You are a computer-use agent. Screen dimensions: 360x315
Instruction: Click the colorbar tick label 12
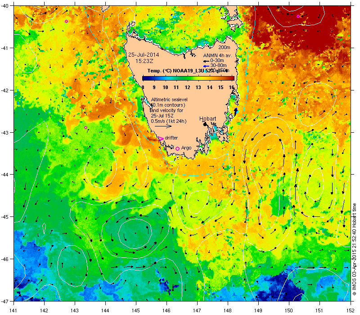coord(187,87)
